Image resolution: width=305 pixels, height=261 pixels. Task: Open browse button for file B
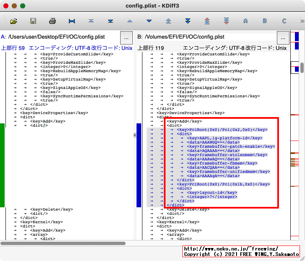(283, 38)
